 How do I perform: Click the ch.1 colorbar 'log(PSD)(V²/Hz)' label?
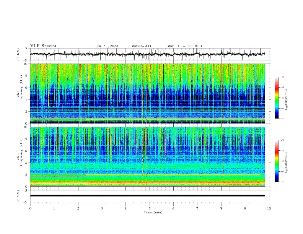click(287, 100)
